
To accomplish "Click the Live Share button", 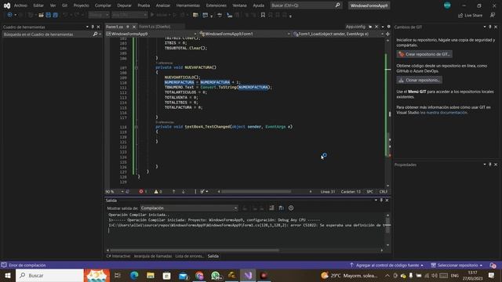I will (470, 15).
